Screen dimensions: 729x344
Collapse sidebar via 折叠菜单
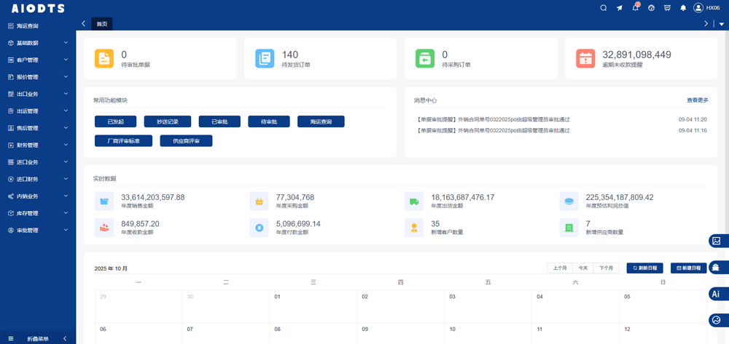click(38, 339)
